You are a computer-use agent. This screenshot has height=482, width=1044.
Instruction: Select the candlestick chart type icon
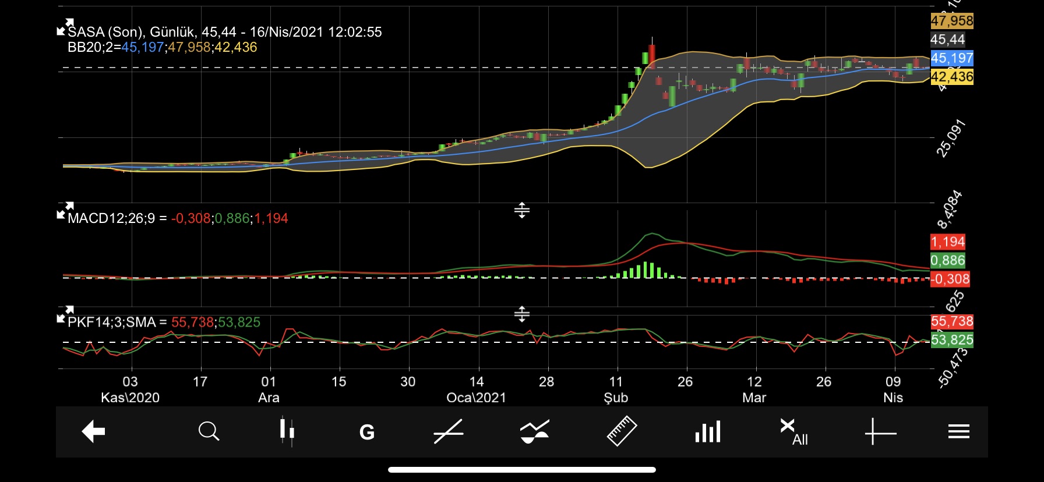pyautogui.click(x=287, y=432)
